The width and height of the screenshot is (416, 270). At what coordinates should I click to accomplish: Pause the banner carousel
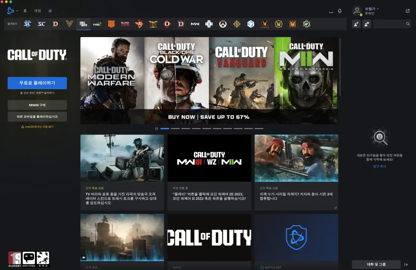(x=156, y=128)
